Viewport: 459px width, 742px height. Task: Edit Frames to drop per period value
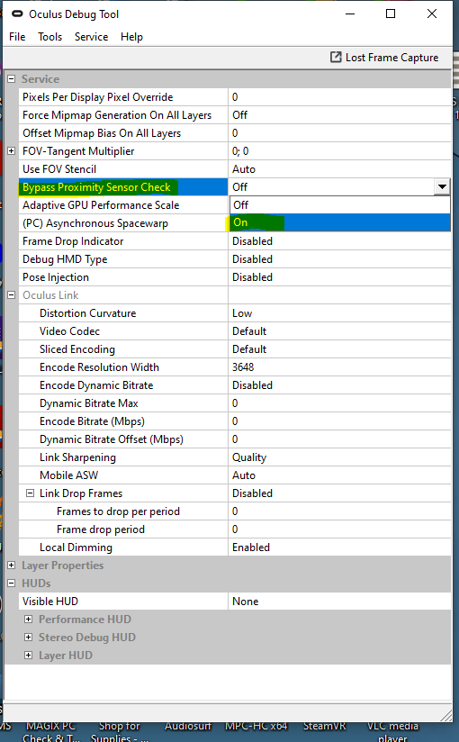click(x=339, y=511)
